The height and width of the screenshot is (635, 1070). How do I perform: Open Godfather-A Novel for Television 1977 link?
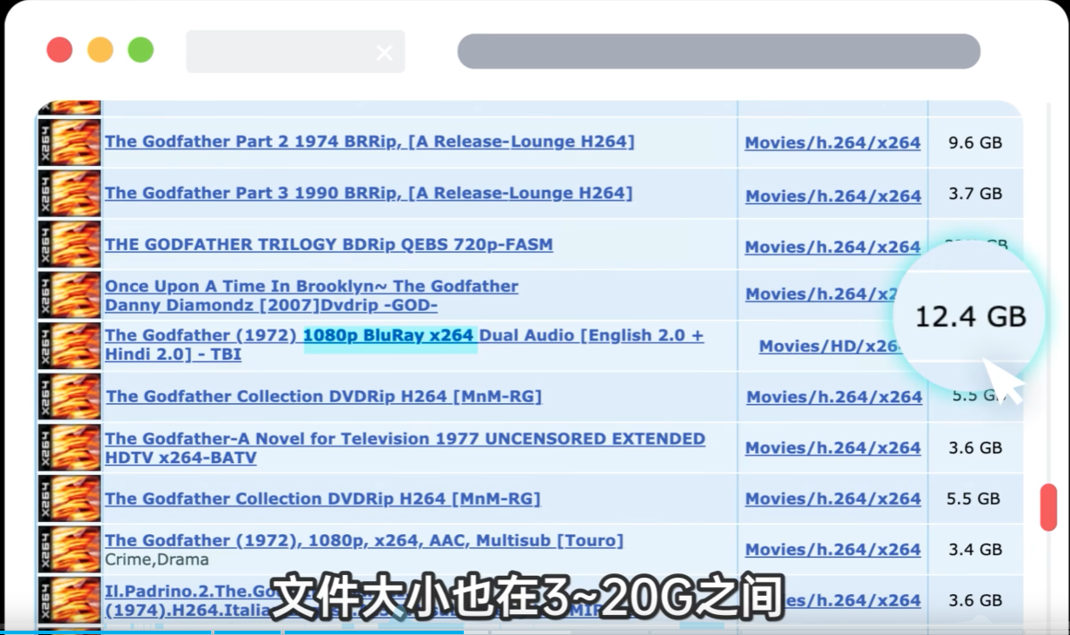pos(406,447)
